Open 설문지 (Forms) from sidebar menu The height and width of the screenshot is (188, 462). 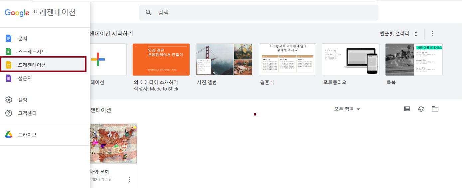point(45,78)
